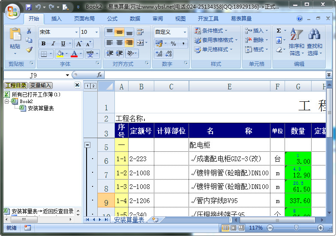Toggle Italic formatting
Viewport: 336px width, 236px height.
coord(53,44)
